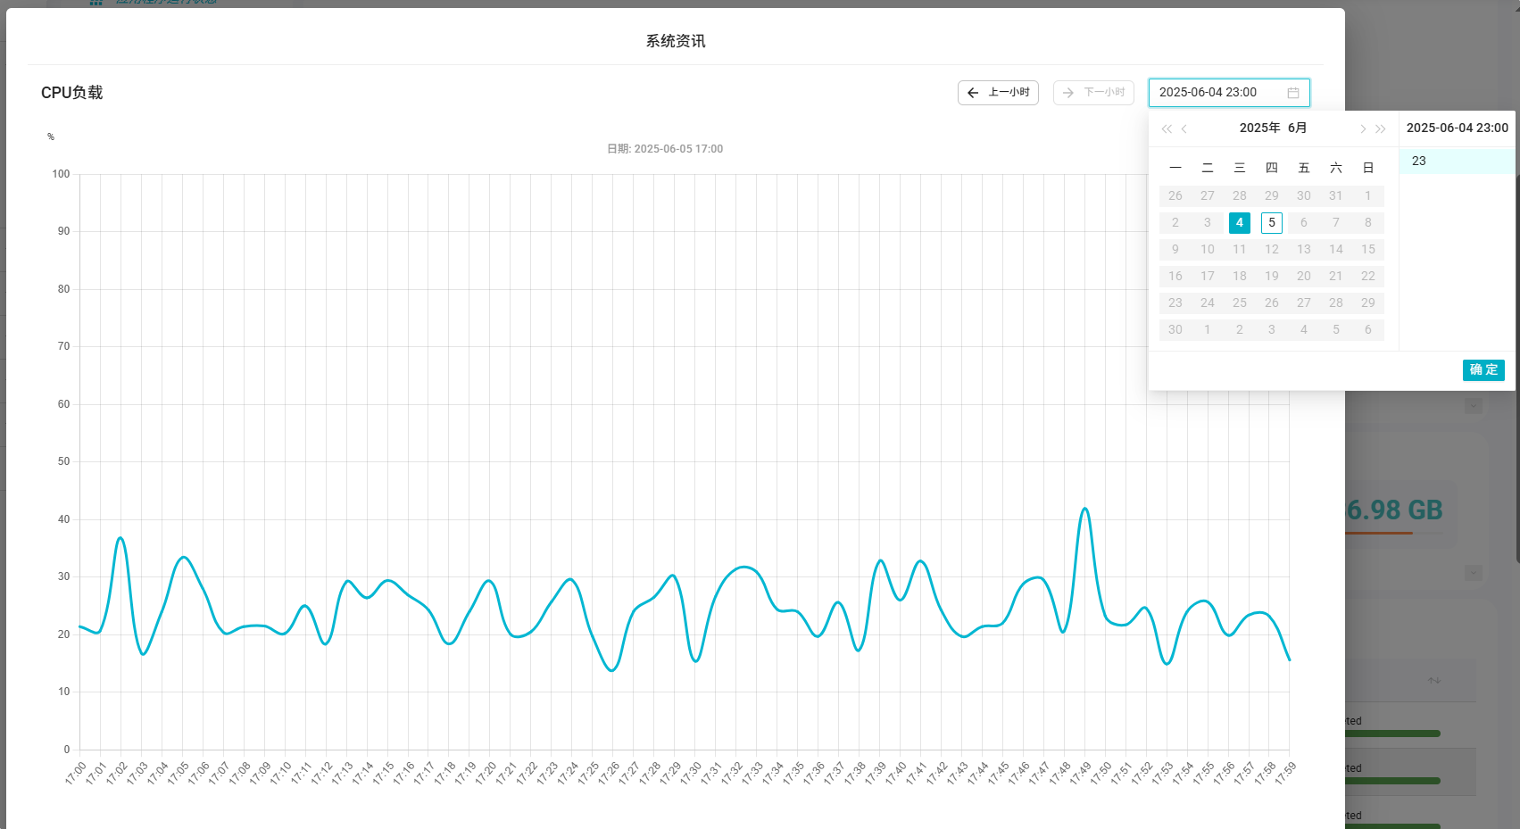
Task: Click the 6.98 GB value in background
Action: tap(1394, 510)
